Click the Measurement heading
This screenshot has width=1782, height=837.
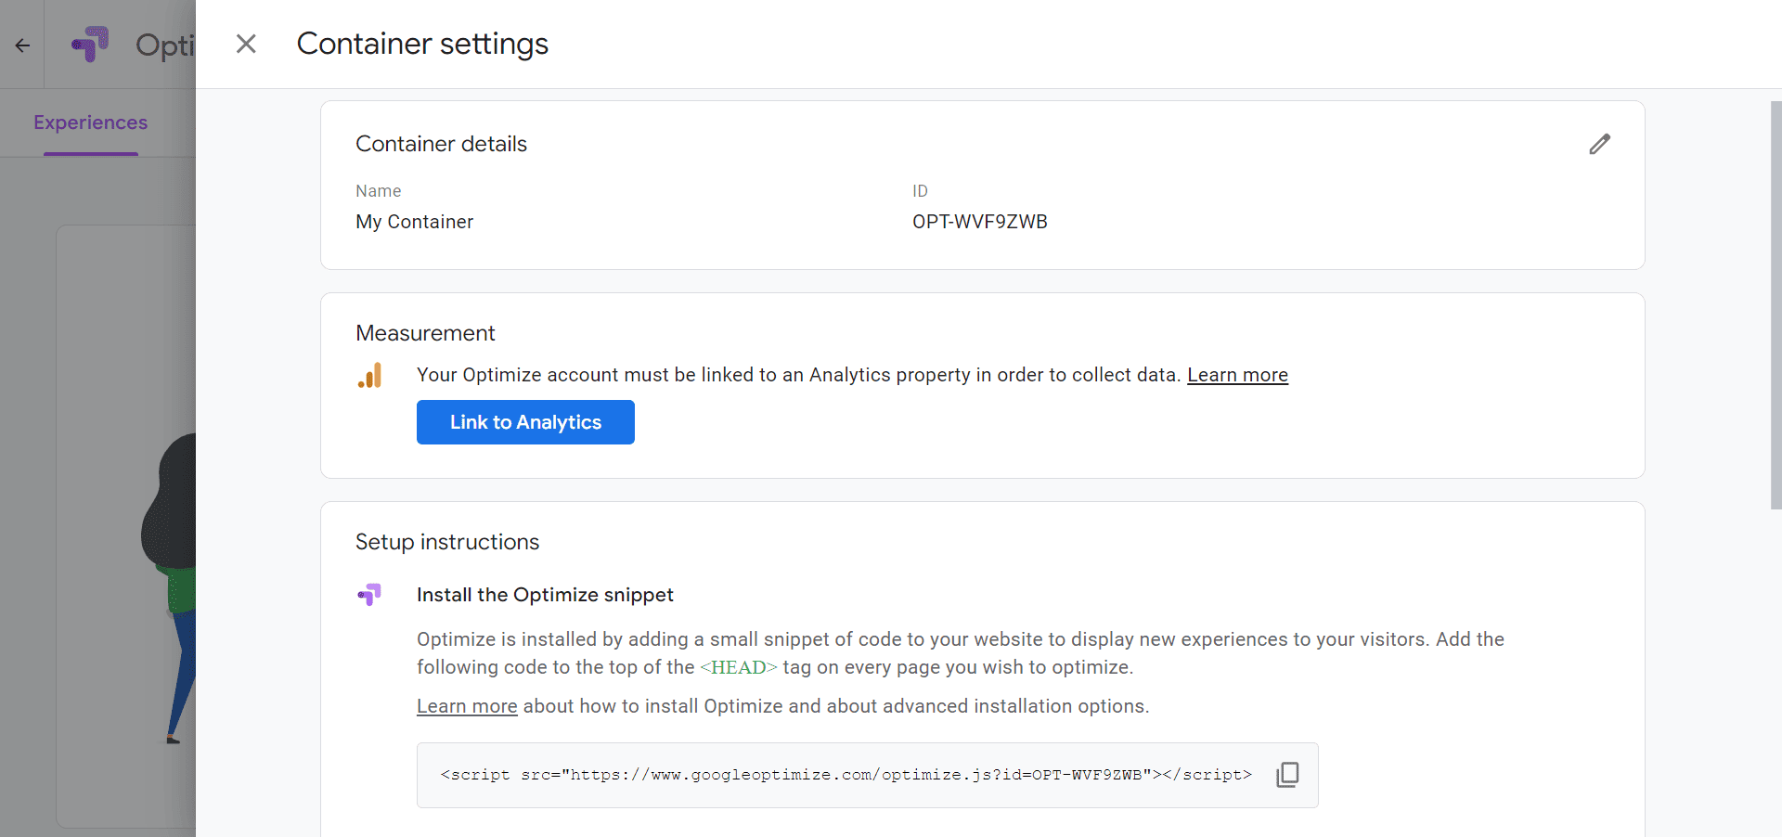[x=425, y=333]
